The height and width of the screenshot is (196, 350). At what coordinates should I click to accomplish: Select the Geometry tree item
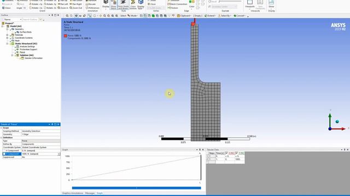click(19, 29)
